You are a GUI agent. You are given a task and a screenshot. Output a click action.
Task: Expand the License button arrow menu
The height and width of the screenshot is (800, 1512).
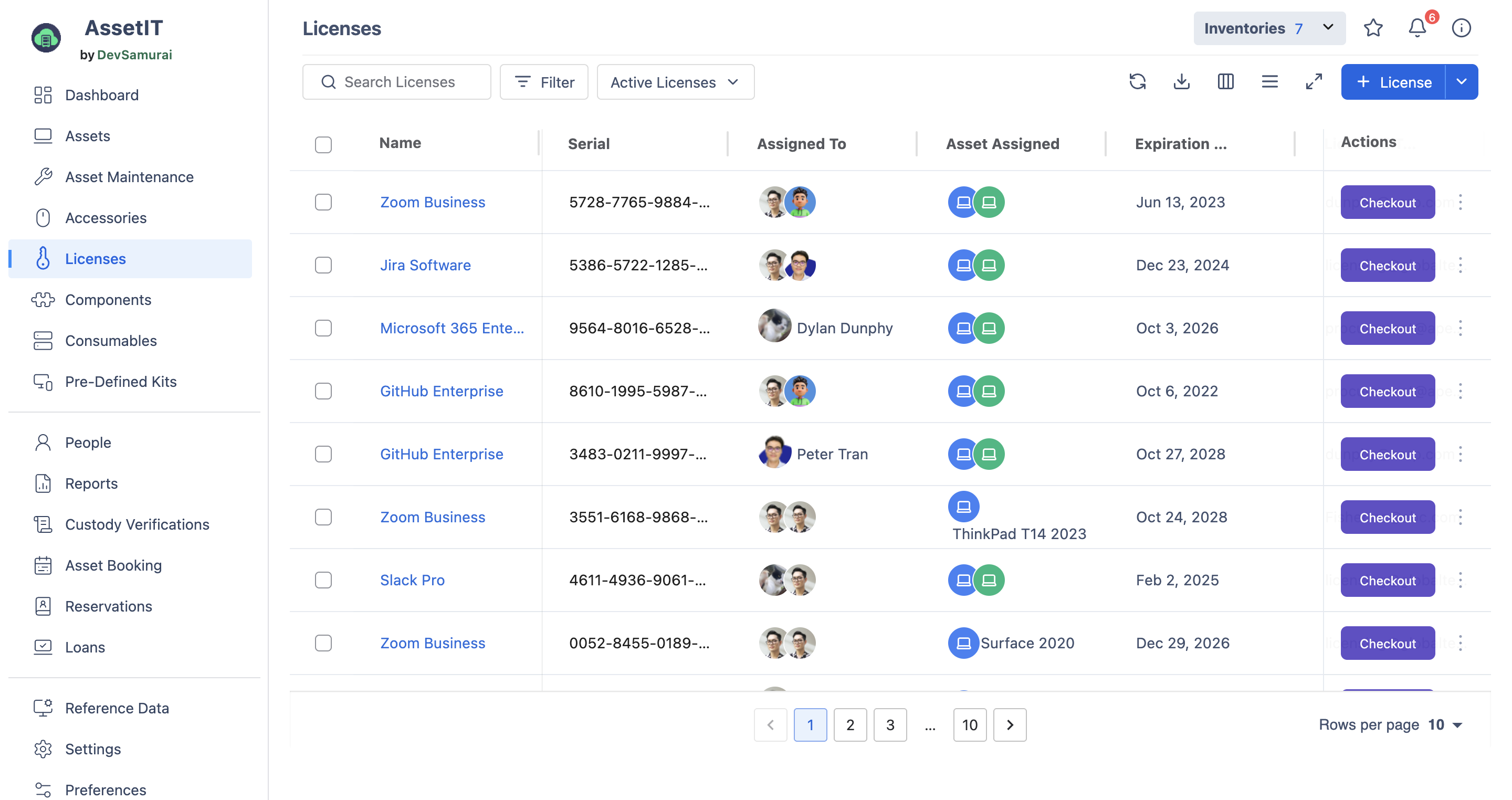(x=1461, y=81)
